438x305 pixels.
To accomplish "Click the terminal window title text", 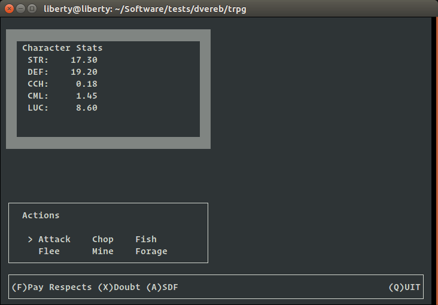I will point(145,9).
